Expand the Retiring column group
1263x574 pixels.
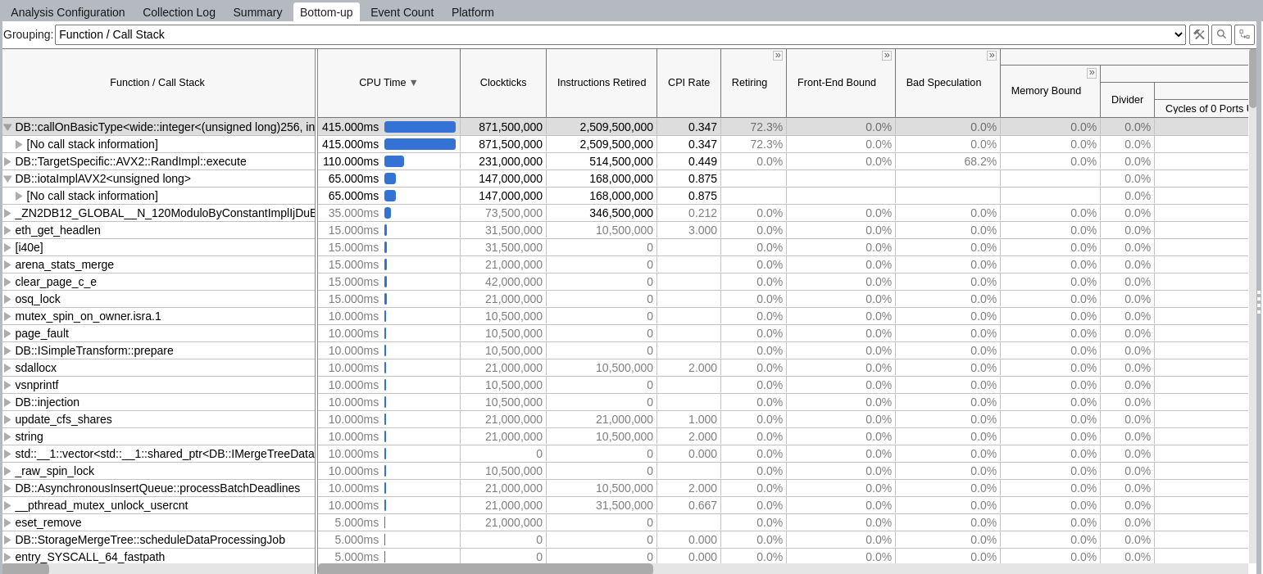pos(778,56)
